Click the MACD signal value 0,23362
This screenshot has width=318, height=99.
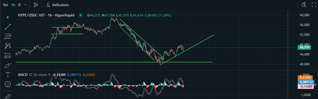89,75
